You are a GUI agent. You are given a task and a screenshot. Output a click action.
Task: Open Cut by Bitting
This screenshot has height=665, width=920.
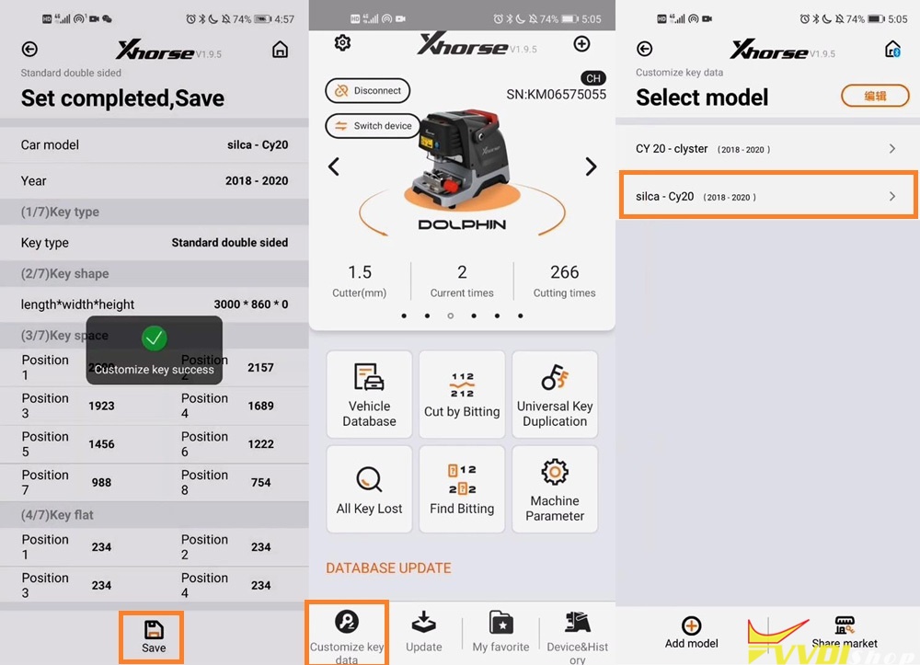click(462, 395)
